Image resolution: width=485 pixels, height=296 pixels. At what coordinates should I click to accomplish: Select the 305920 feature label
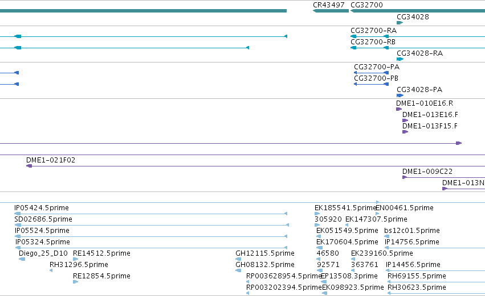pyautogui.click(x=328, y=219)
